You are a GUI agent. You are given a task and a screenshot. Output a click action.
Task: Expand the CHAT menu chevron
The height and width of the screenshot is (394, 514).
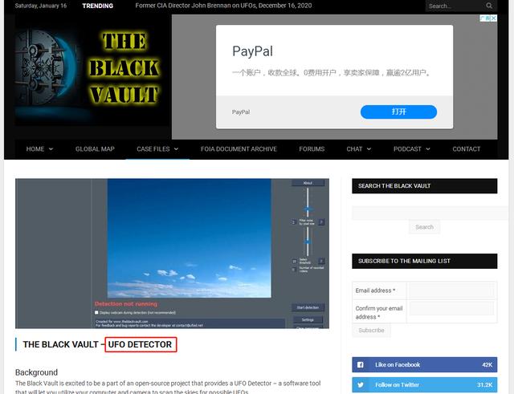click(369, 149)
